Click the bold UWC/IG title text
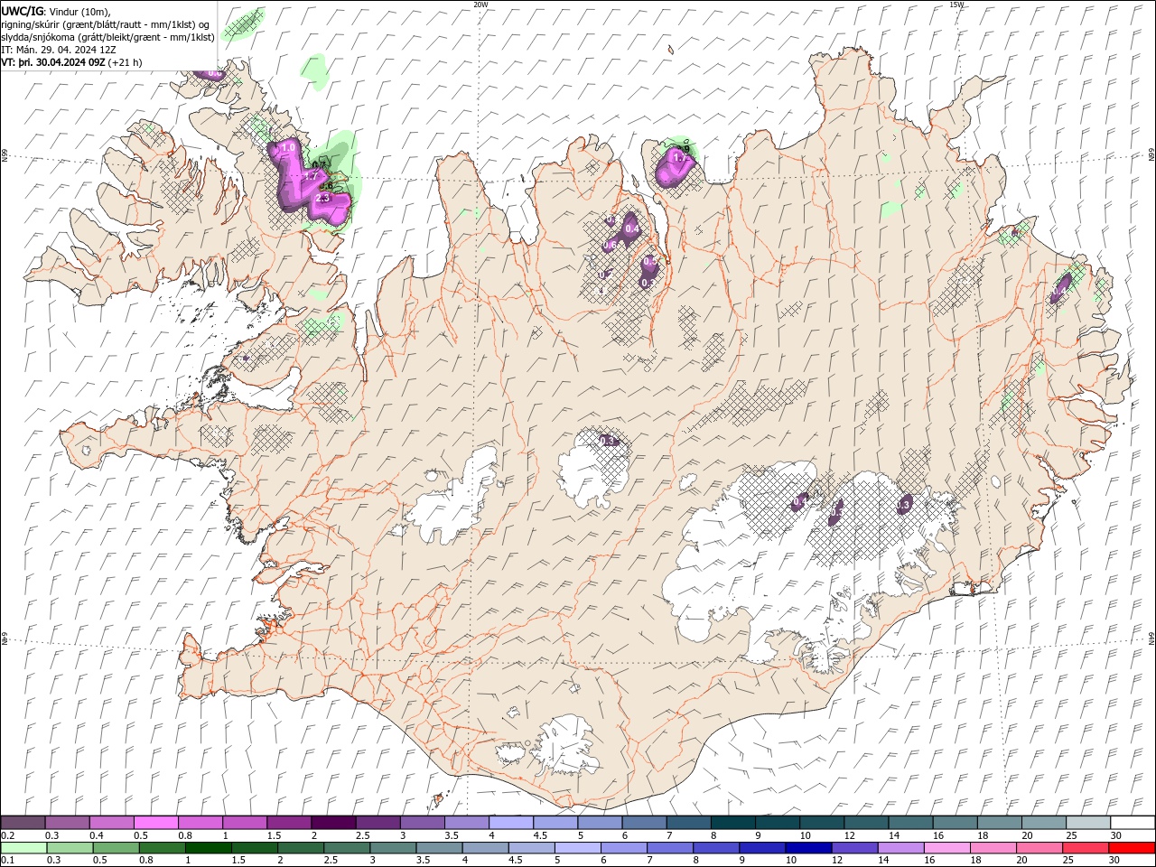1156x867 pixels. pos(23,11)
